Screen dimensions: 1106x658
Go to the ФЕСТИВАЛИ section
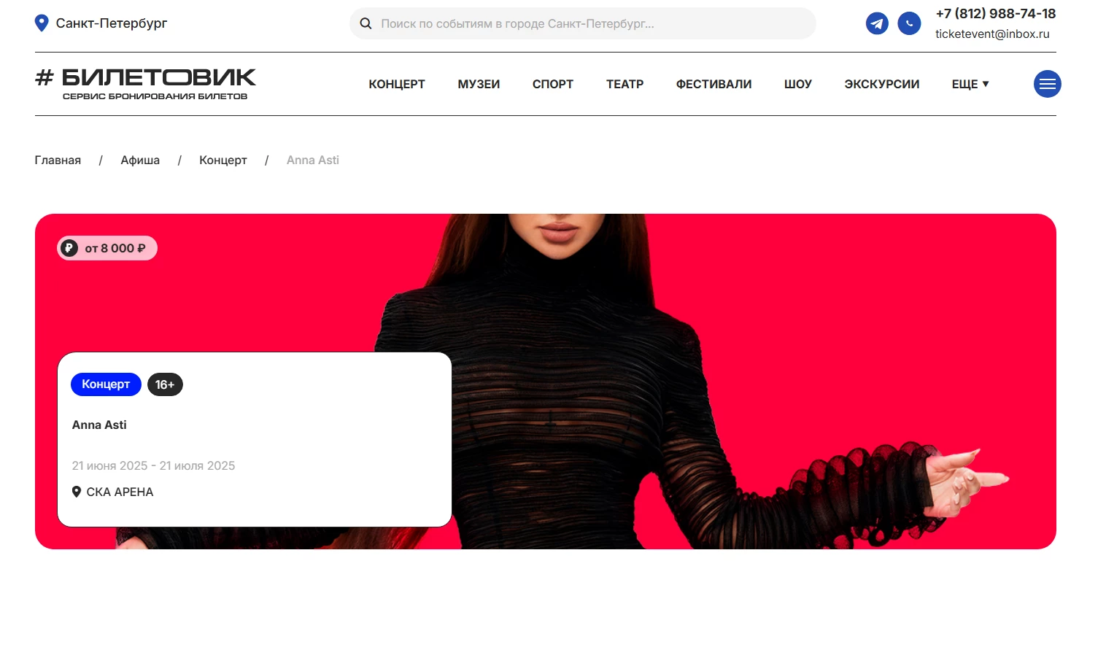coord(714,84)
